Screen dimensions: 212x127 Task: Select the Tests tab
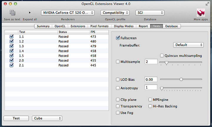[156, 26]
